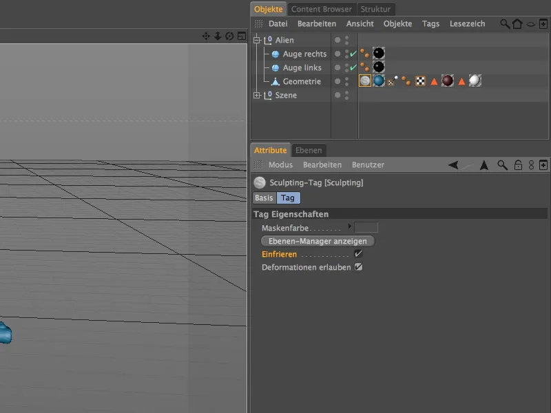
Task: Select the white material tag on Geometrie
Action: click(x=475, y=81)
